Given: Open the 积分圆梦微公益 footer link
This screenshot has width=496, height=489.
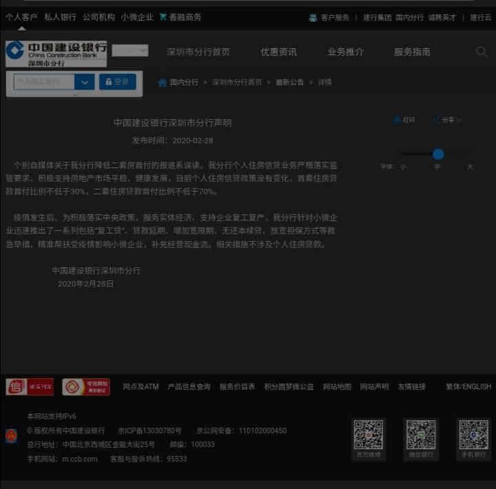Looking at the screenshot, I should tap(289, 386).
